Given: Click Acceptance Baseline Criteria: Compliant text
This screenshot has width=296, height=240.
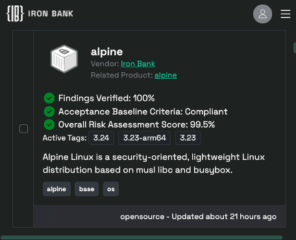Looking at the screenshot, I should pos(143,111).
